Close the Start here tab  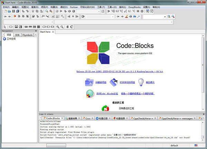[53, 32]
